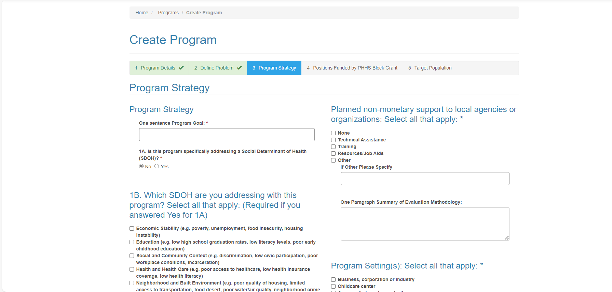Check the Health and Health Care checkbox

tap(132, 270)
